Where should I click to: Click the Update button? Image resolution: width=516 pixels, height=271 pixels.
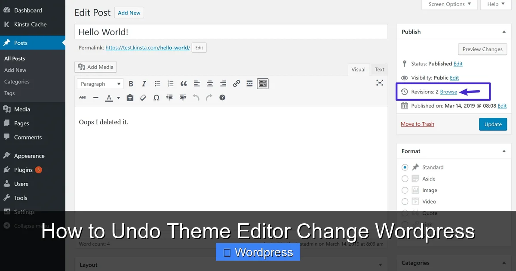(x=493, y=124)
